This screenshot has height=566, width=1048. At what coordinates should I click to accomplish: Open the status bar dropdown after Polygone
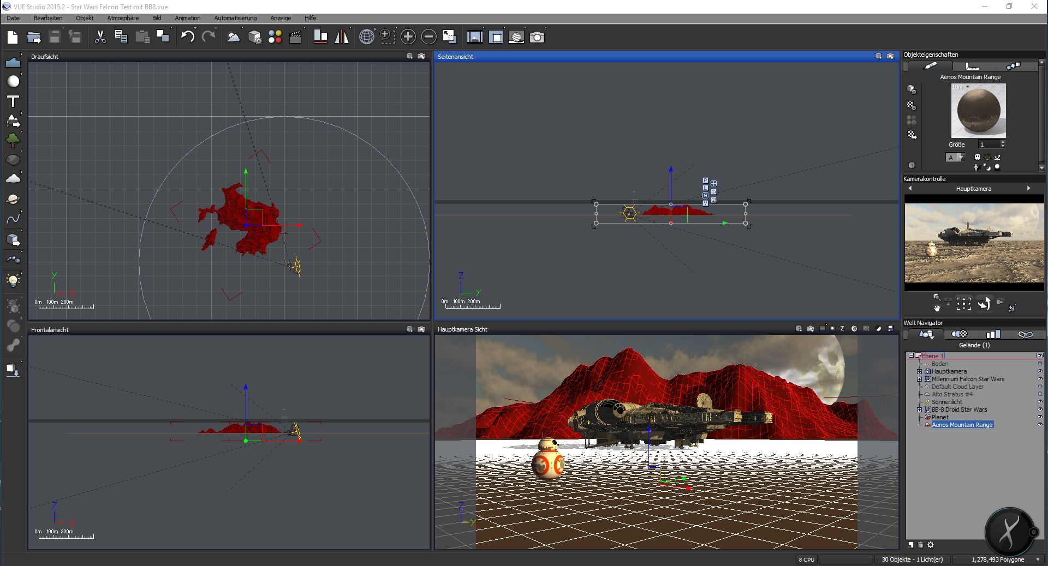pyautogui.click(x=1038, y=559)
